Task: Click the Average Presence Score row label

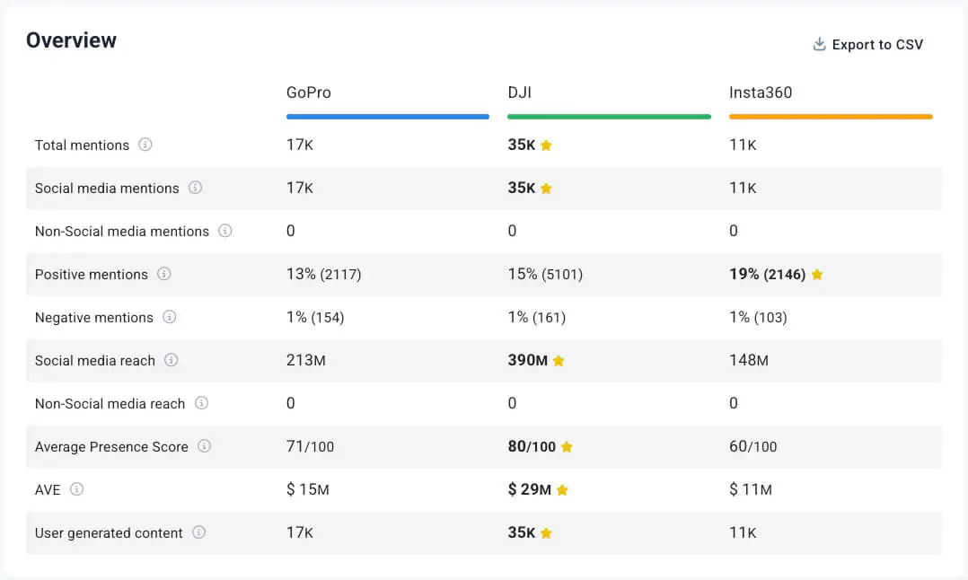Action: pyautogui.click(x=111, y=447)
